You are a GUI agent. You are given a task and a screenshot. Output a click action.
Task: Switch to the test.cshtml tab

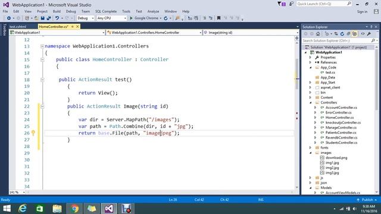click(18, 27)
